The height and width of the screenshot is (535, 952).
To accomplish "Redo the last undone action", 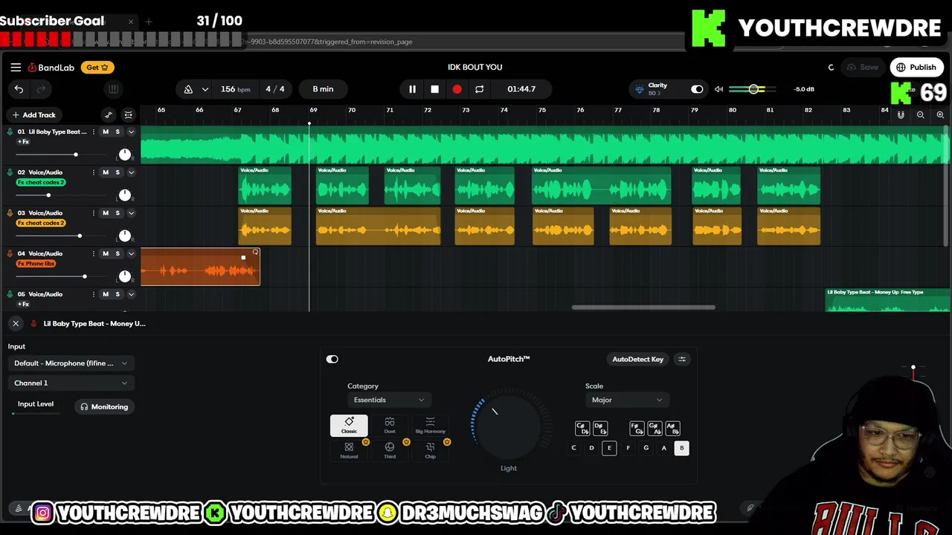I will coord(41,89).
